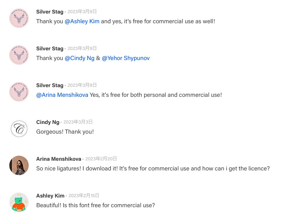Image resolution: width=282 pixels, height=220 pixels.
Task: Follow the @Yehor Shypunov mention link
Action: click(126, 58)
